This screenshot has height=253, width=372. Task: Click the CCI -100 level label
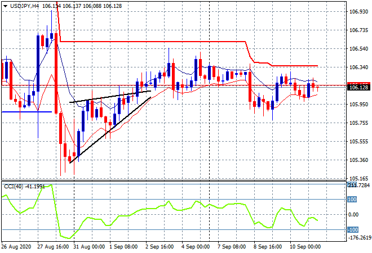click(353, 229)
